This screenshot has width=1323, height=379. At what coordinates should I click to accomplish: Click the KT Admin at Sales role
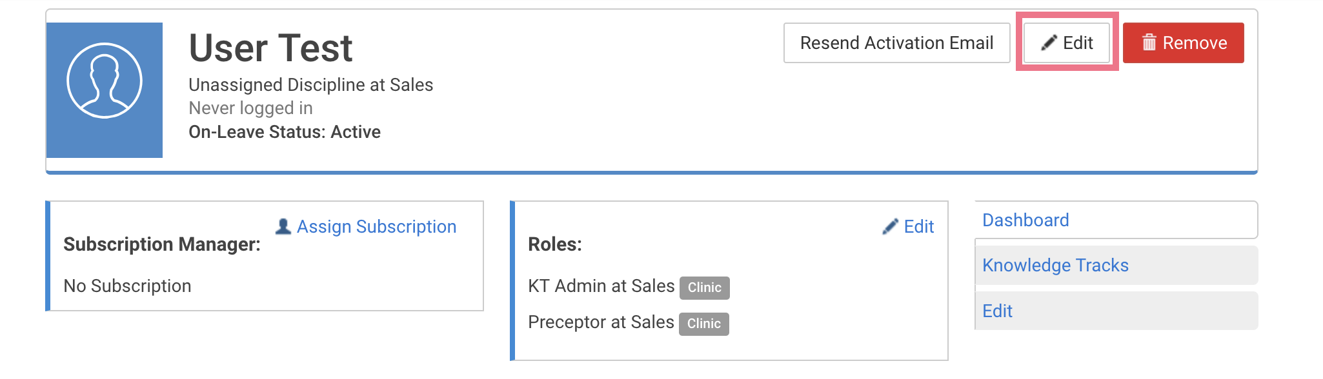pos(601,286)
